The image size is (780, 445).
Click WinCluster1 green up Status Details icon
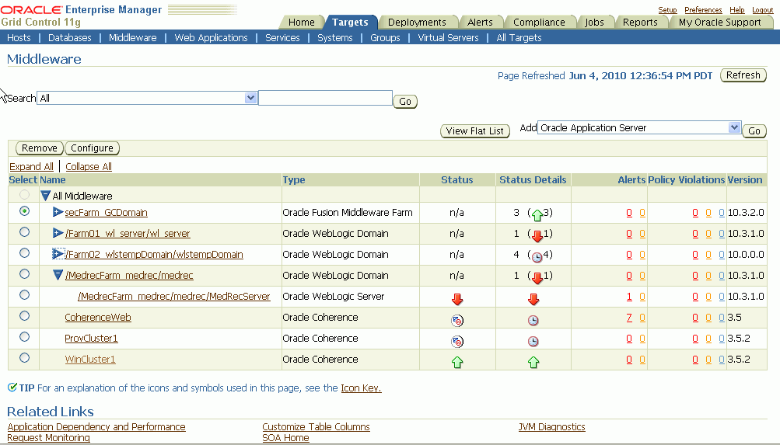click(x=533, y=362)
